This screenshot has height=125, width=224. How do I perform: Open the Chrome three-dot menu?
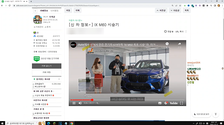click(x=222, y=6)
